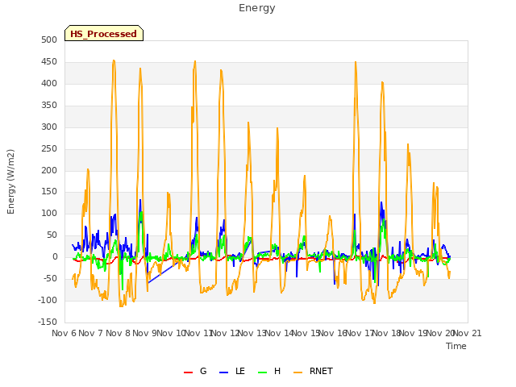516x387 pixels.
Task: Click the Nov 8 date tick label
Action: click(x=118, y=333)
